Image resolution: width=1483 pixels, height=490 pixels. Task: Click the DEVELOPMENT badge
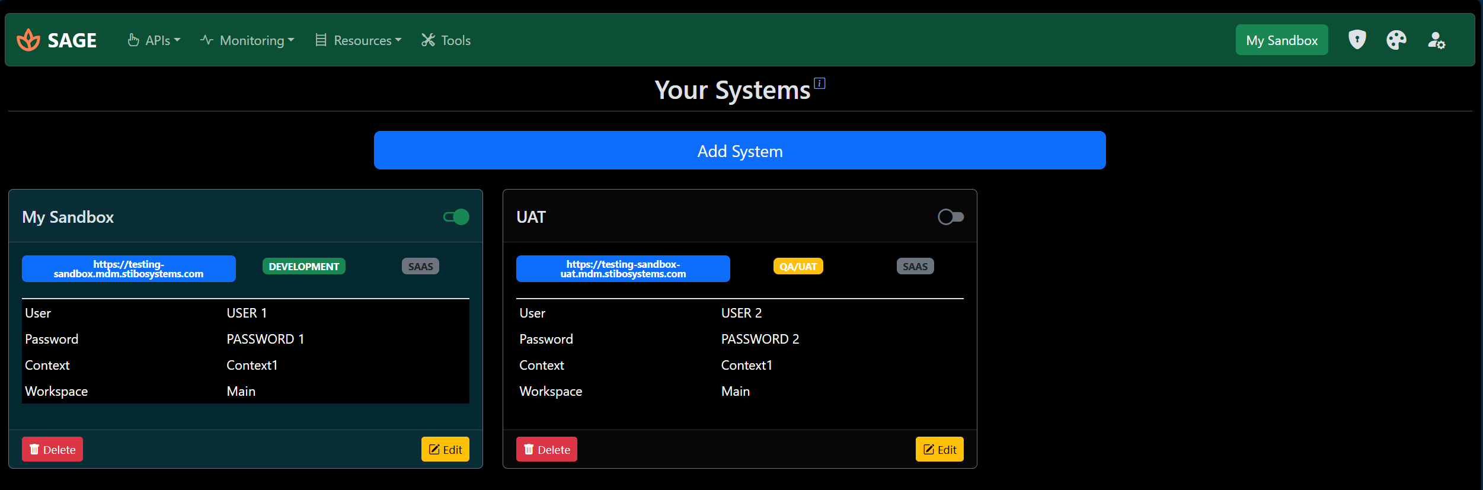304,267
